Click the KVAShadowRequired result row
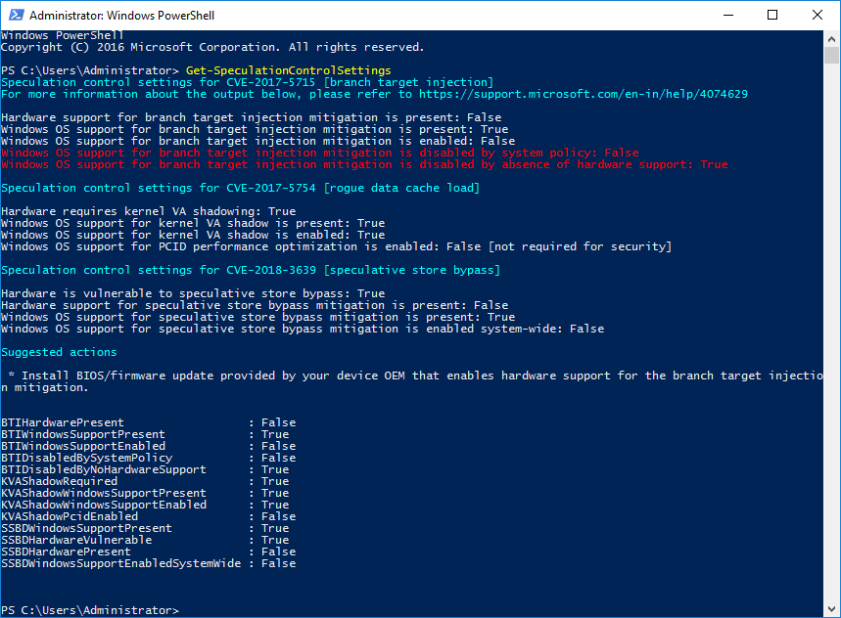Screen dimensions: 841x618 point(148,481)
